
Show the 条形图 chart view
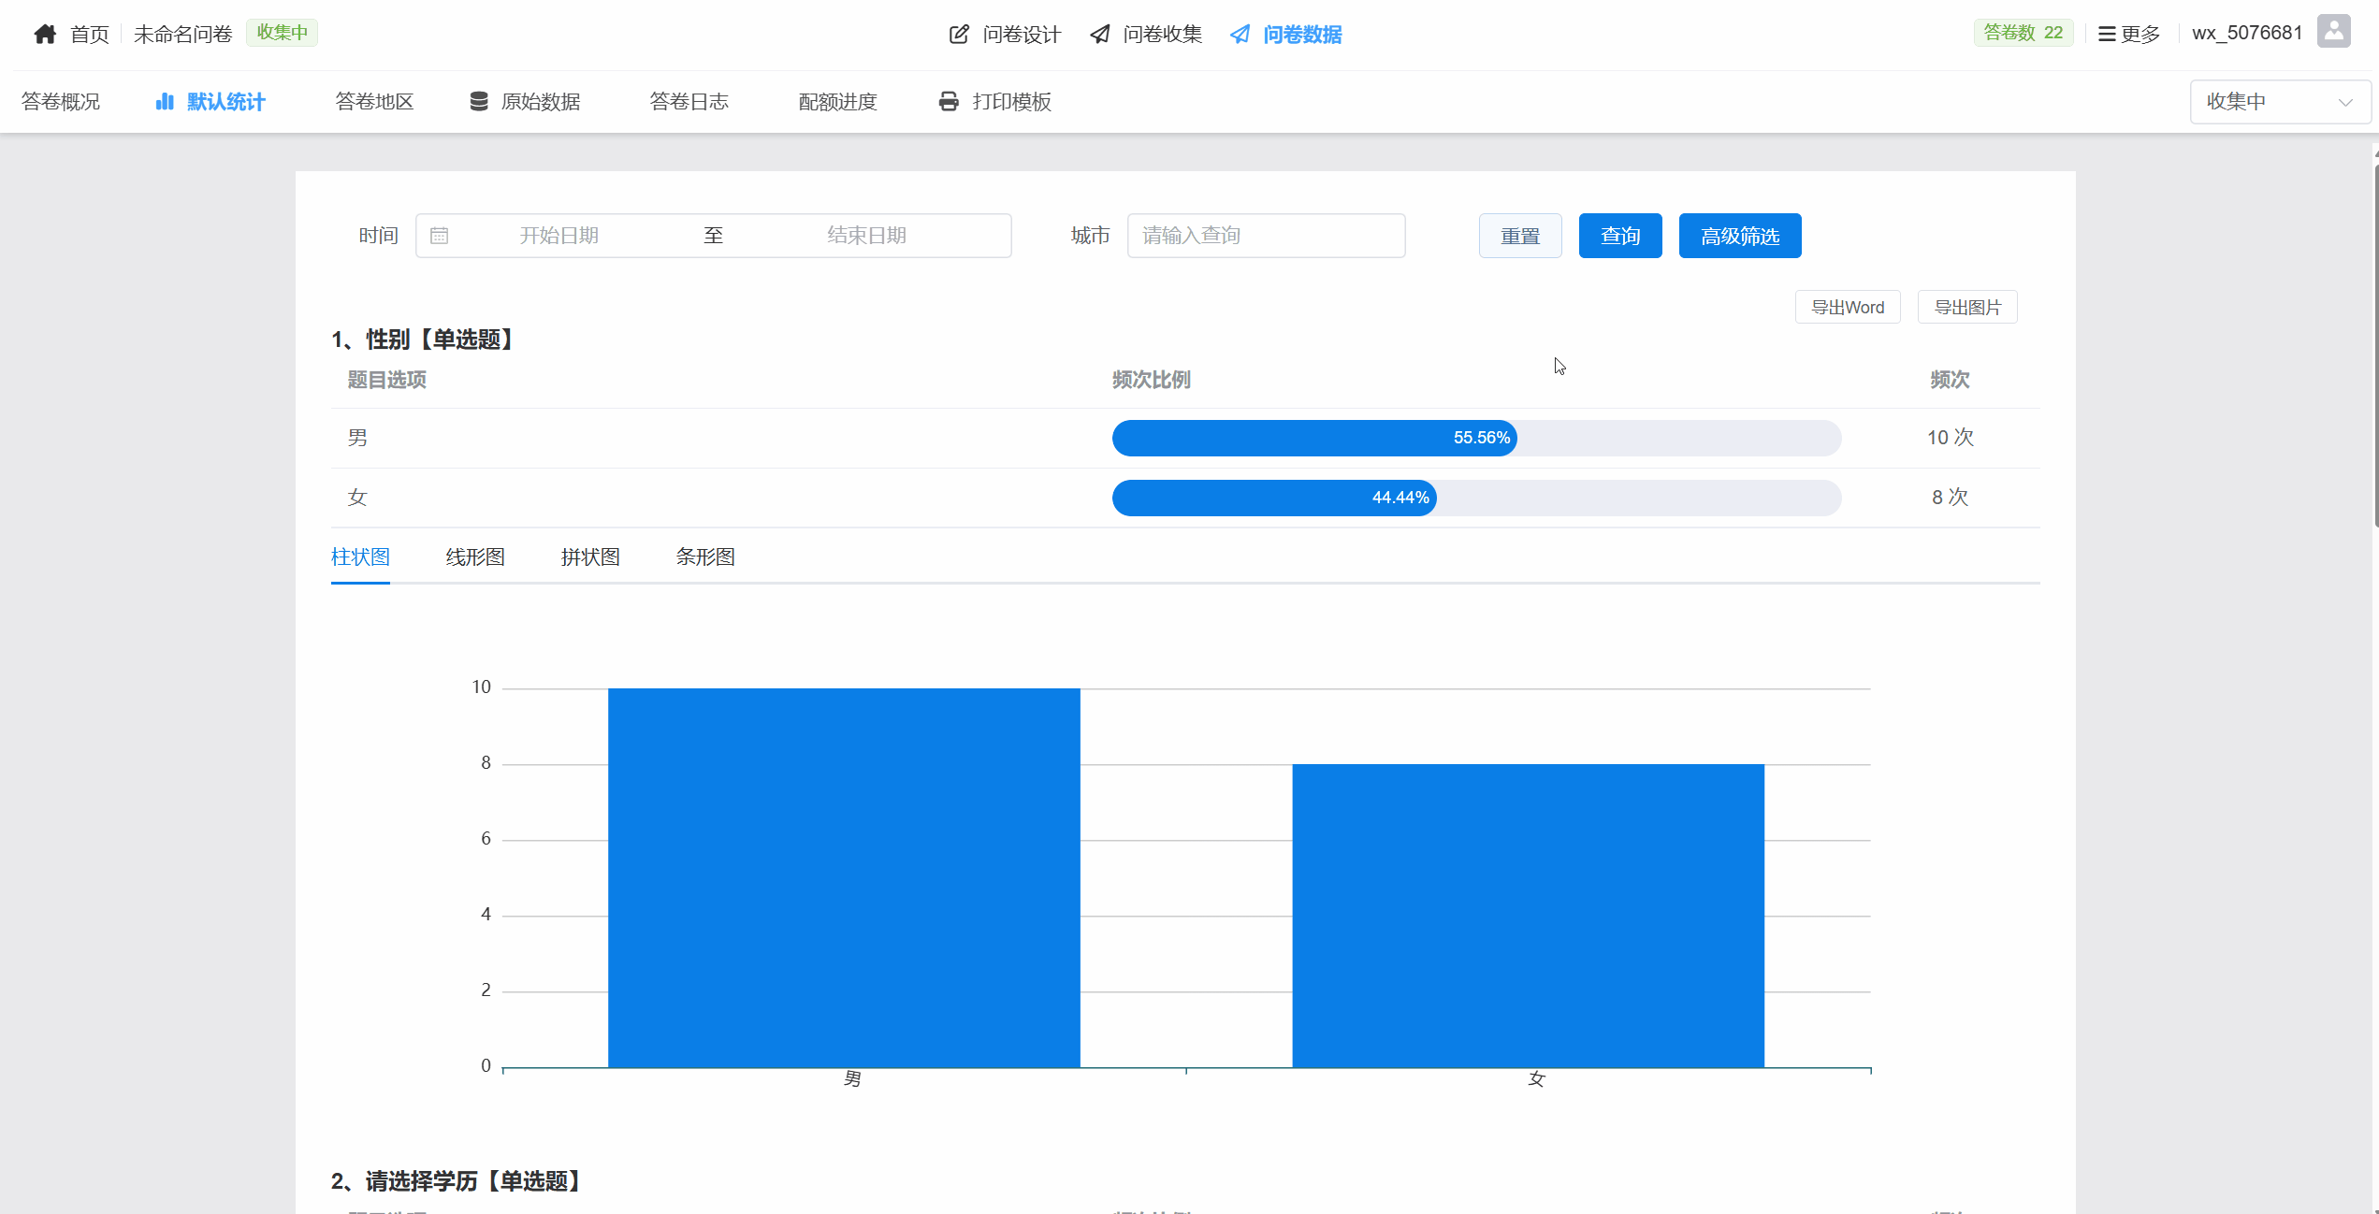click(705, 557)
